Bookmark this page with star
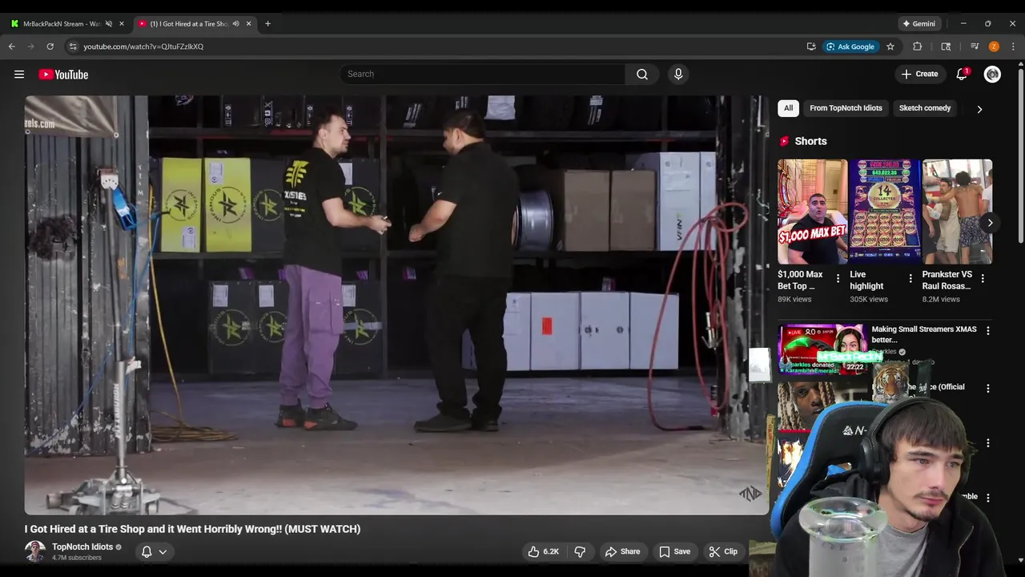This screenshot has width=1025, height=577. (890, 46)
